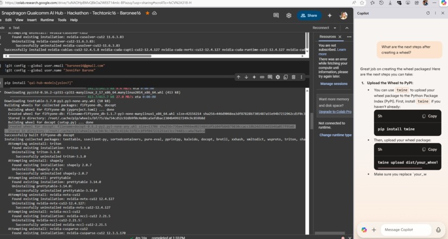Click Change runtime type link
Image resolution: width=448 pixels, height=239 pixels.
335,135
